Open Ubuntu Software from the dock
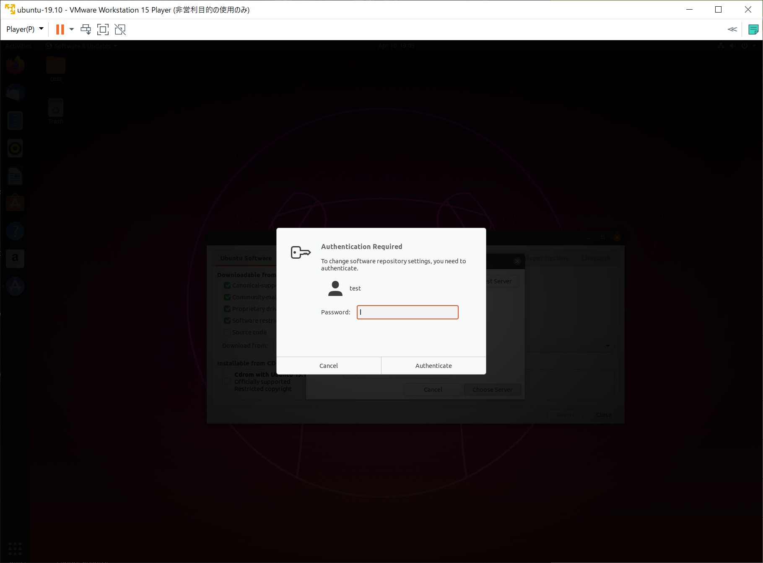This screenshot has height=563, width=763. click(x=15, y=203)
